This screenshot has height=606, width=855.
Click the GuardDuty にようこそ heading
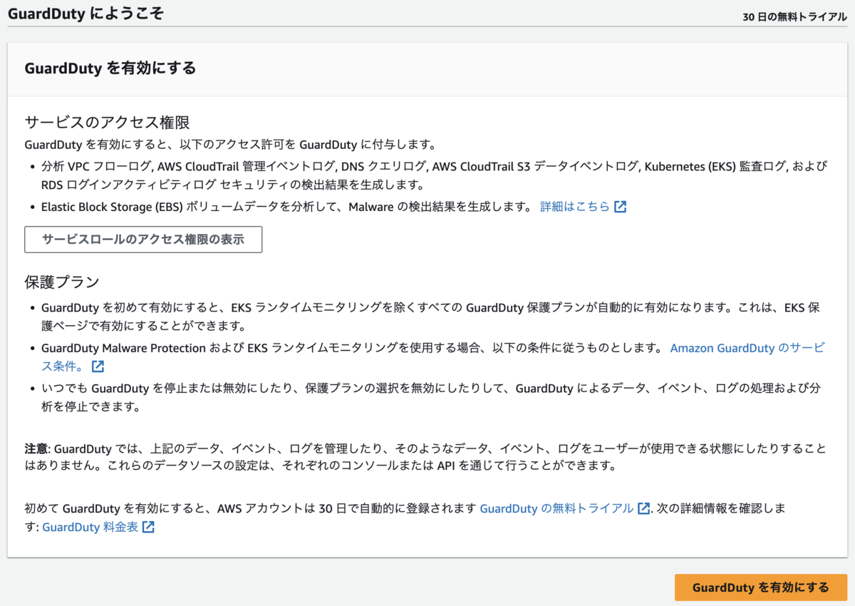tap(85, 14)
